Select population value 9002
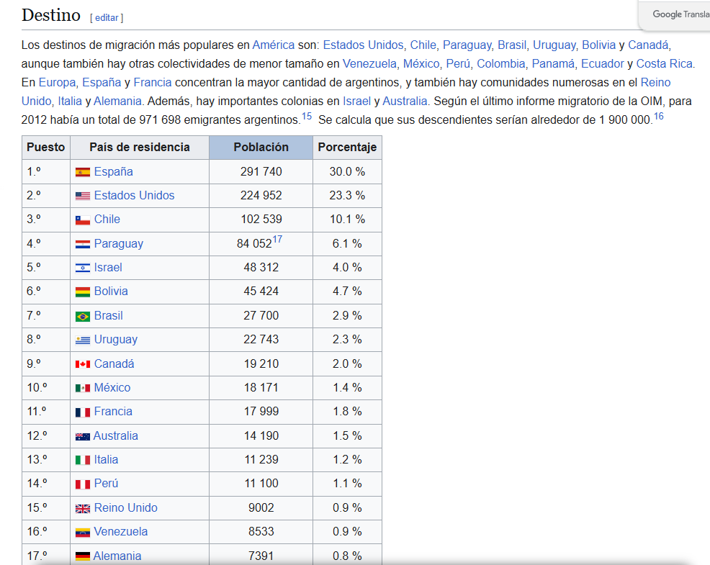 pos(261,507)
